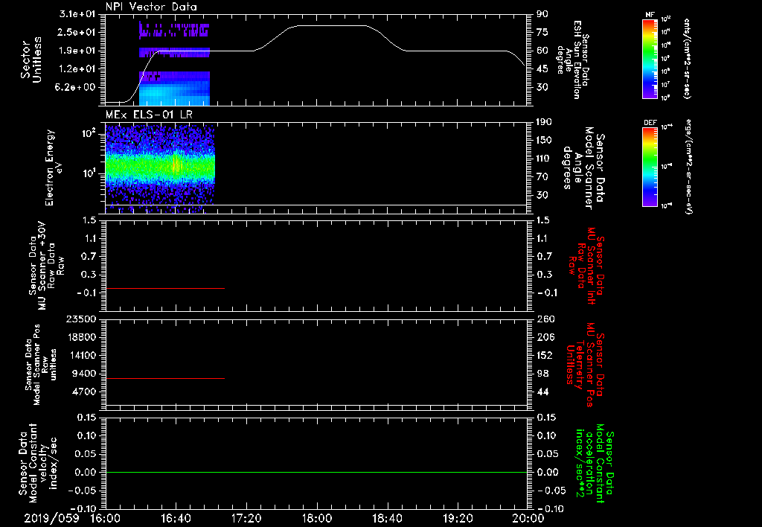
Task: Click the NPI sector spectrogram data block
Action: (174, 63)
